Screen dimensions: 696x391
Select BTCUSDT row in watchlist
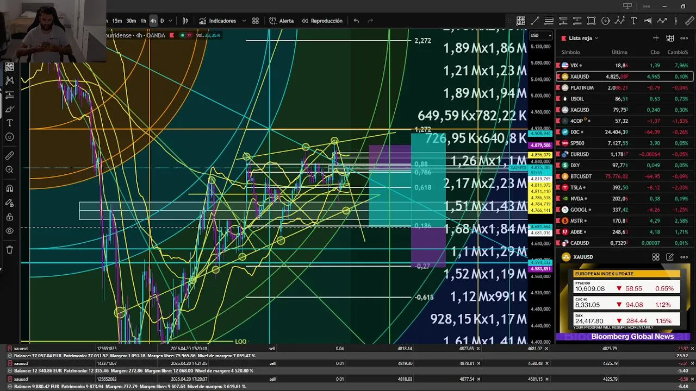pos(624,176)
